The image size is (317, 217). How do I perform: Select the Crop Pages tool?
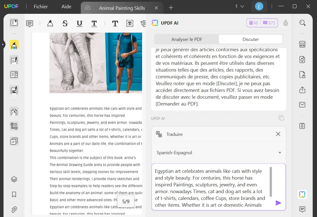[x=14, y=126]
